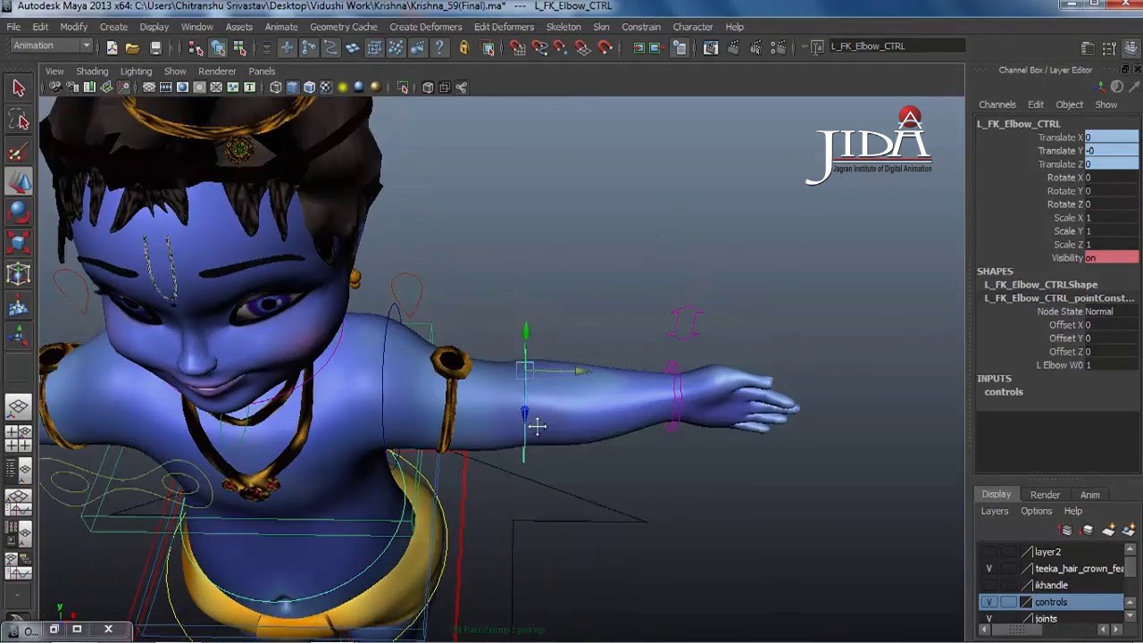The width and height of the screenshot is (1143, 643).
Task: Select the Rotate tool in the toolbox
Action: (x=18, y=212)
